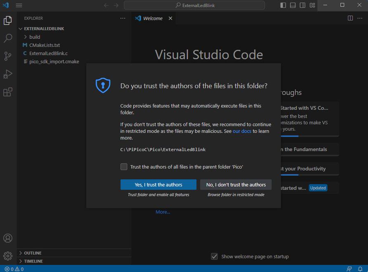Screen dimensions: 368x272
Task: Toggle the primary side bar layout icon
Action: (x=283, y=5)
